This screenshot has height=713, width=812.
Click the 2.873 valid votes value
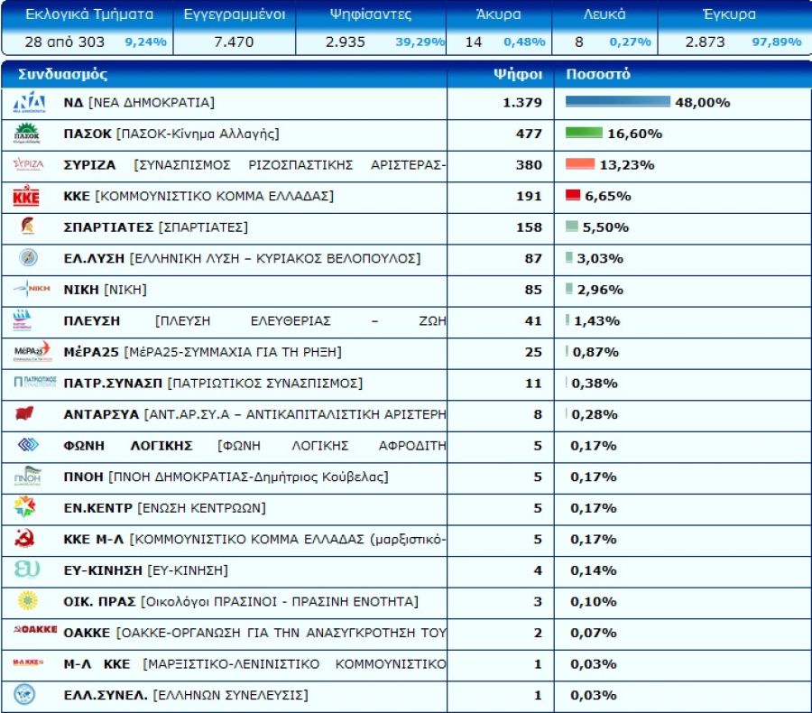click(x=706, y=42)
